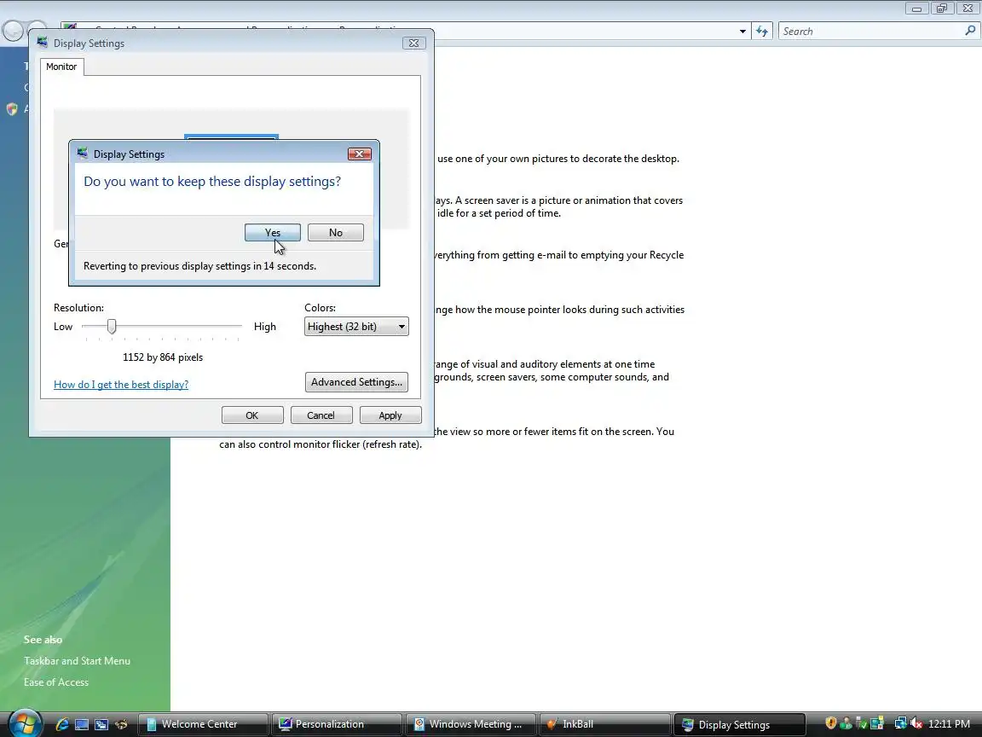Open the Windows Start orb

[25, 723]
